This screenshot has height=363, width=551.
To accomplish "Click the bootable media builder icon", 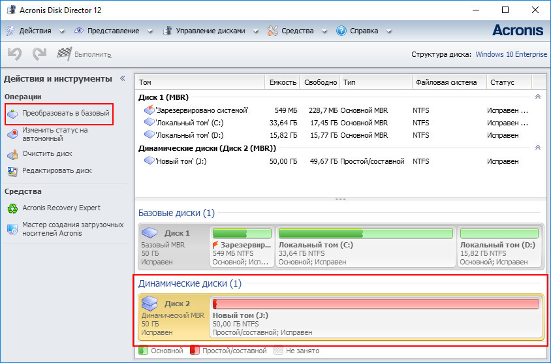I will pyautogui.click(x=12, y=229).
